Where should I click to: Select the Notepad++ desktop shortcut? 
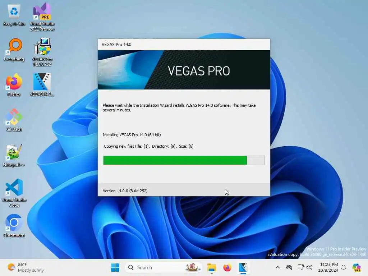tap(14, 155)
